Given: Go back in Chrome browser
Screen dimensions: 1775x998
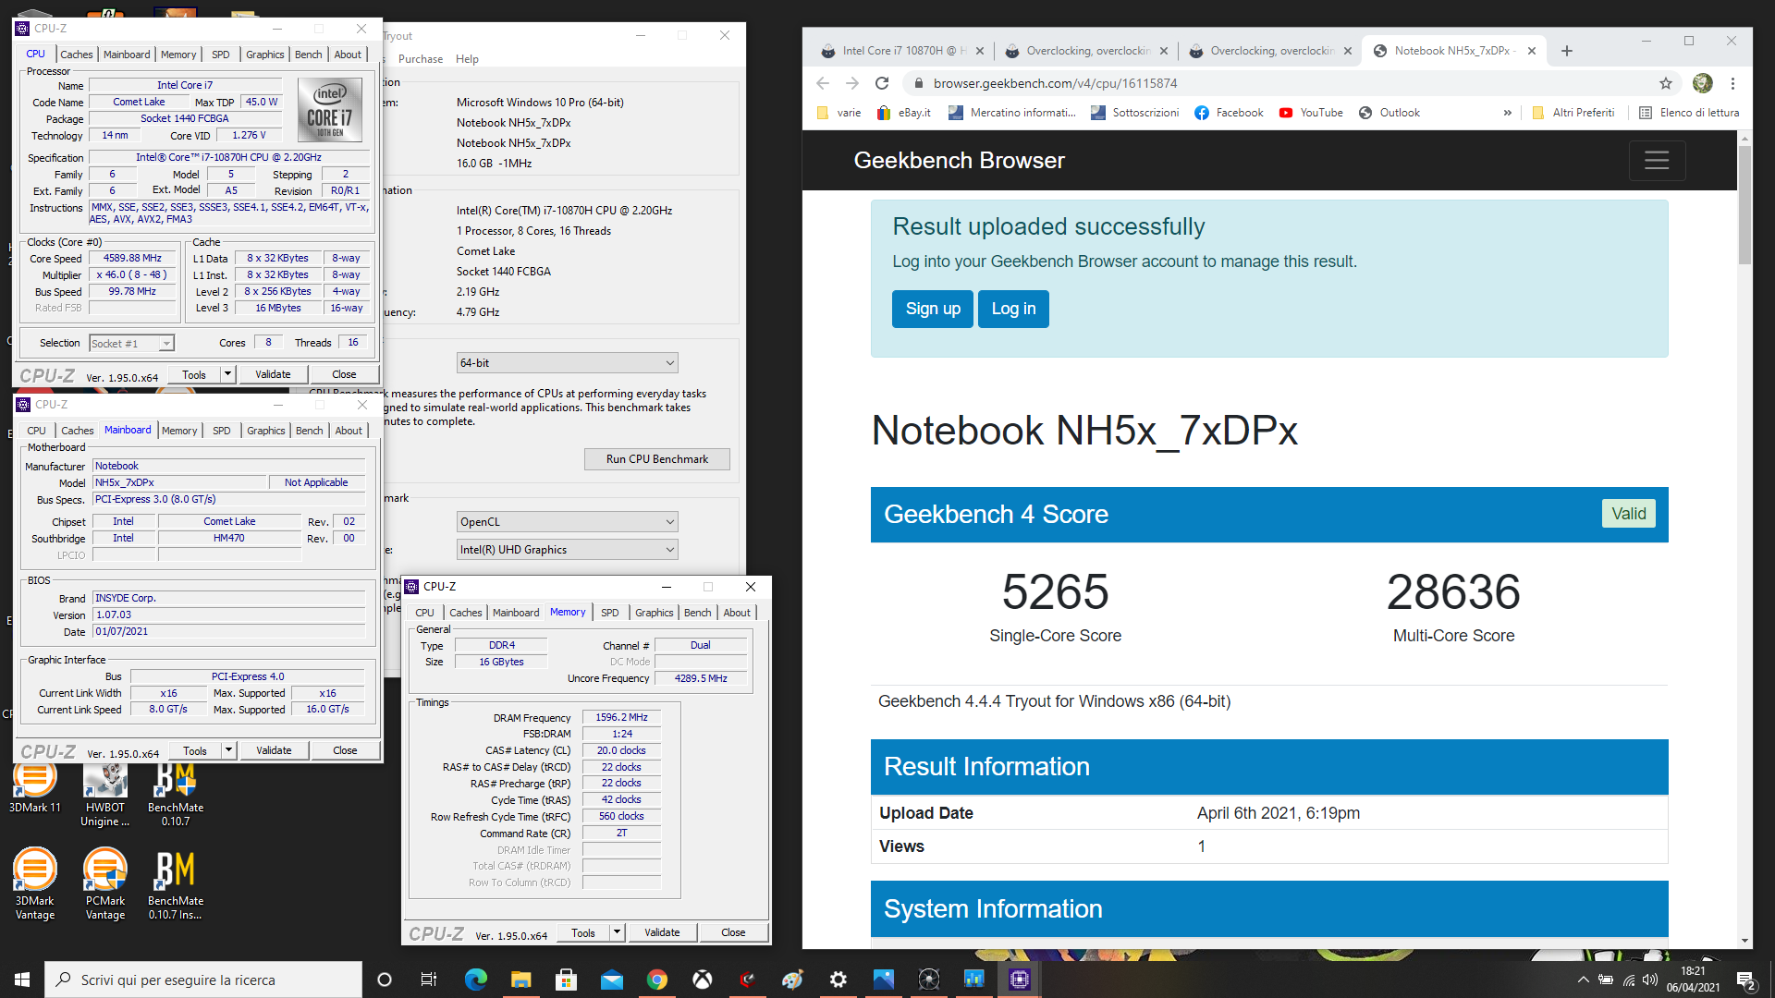Looking at the screenshot, I should pyautogui.click(x=823, y=83).
